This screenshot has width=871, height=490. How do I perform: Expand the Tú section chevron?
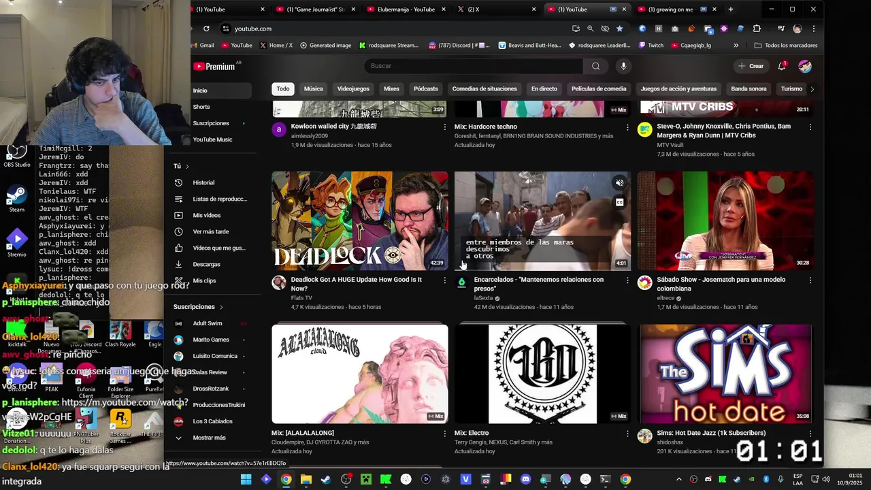[x=187, y=166]
